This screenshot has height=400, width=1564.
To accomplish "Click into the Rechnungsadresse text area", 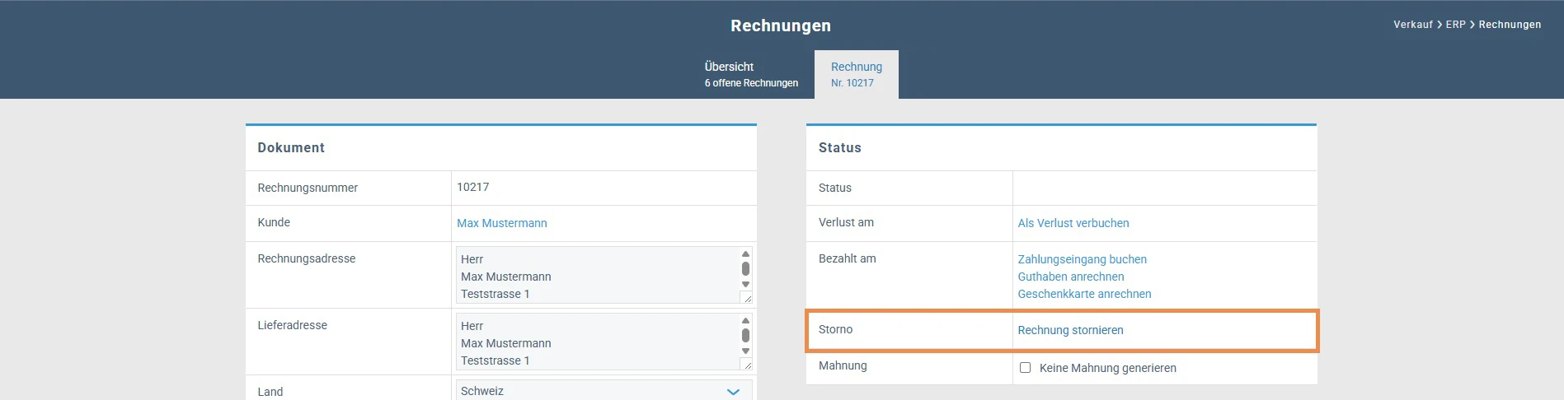I will point(598,275).
